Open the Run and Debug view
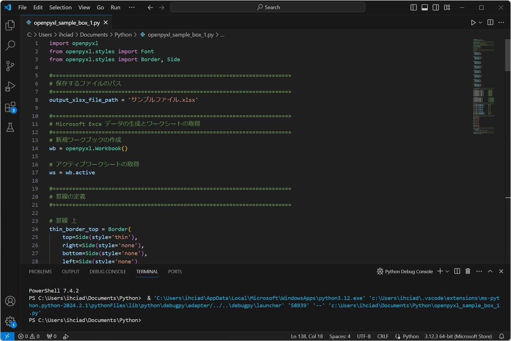This screenshot has width=511, height=341. 9,86
